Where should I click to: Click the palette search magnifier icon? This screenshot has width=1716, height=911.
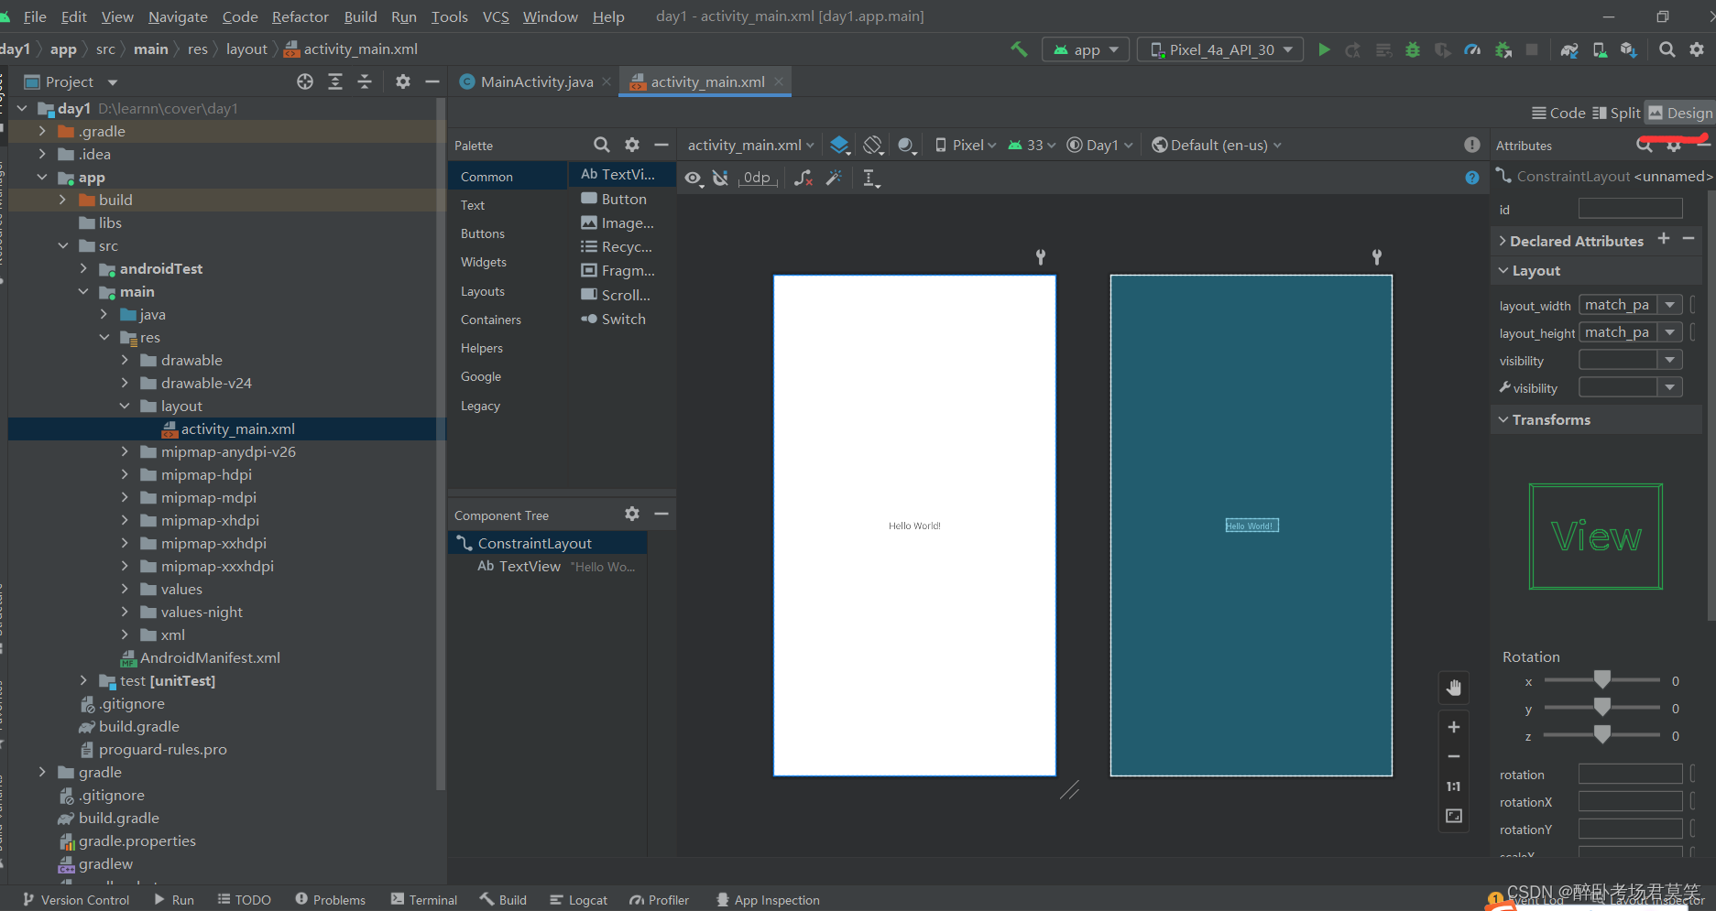click(x=601, y=145)
